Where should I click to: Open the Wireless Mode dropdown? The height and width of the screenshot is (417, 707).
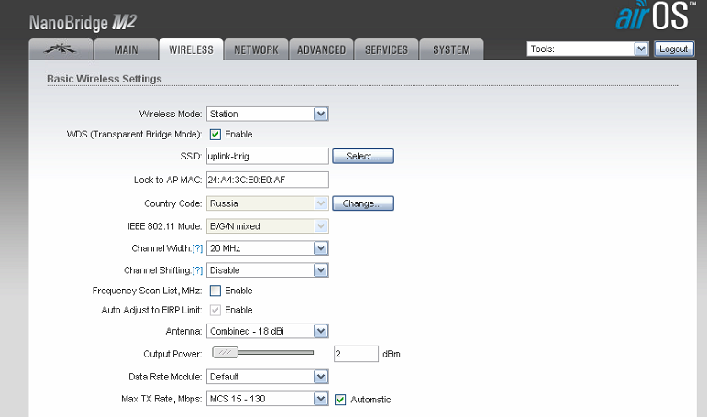click(267, 114)
